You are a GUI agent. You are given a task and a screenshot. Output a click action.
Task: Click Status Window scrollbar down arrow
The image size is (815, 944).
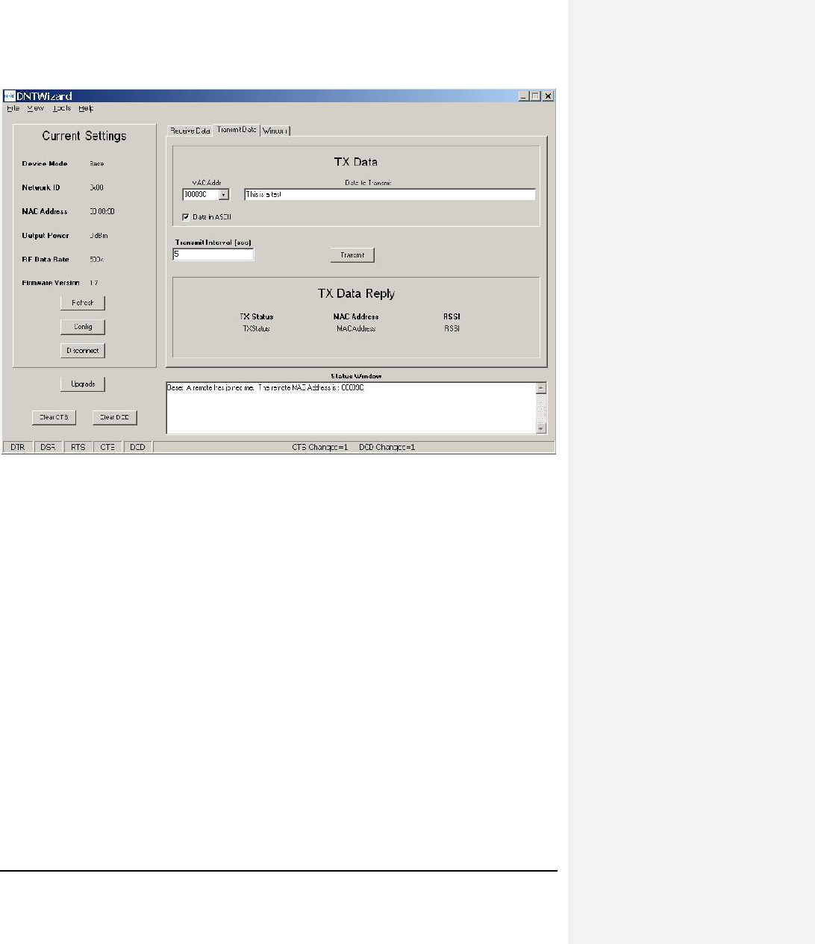point(541,428)
